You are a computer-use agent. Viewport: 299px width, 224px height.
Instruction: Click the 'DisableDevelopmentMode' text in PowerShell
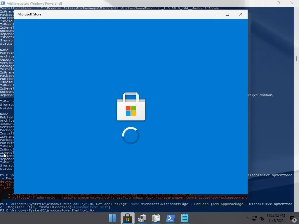tap(270, 175)
